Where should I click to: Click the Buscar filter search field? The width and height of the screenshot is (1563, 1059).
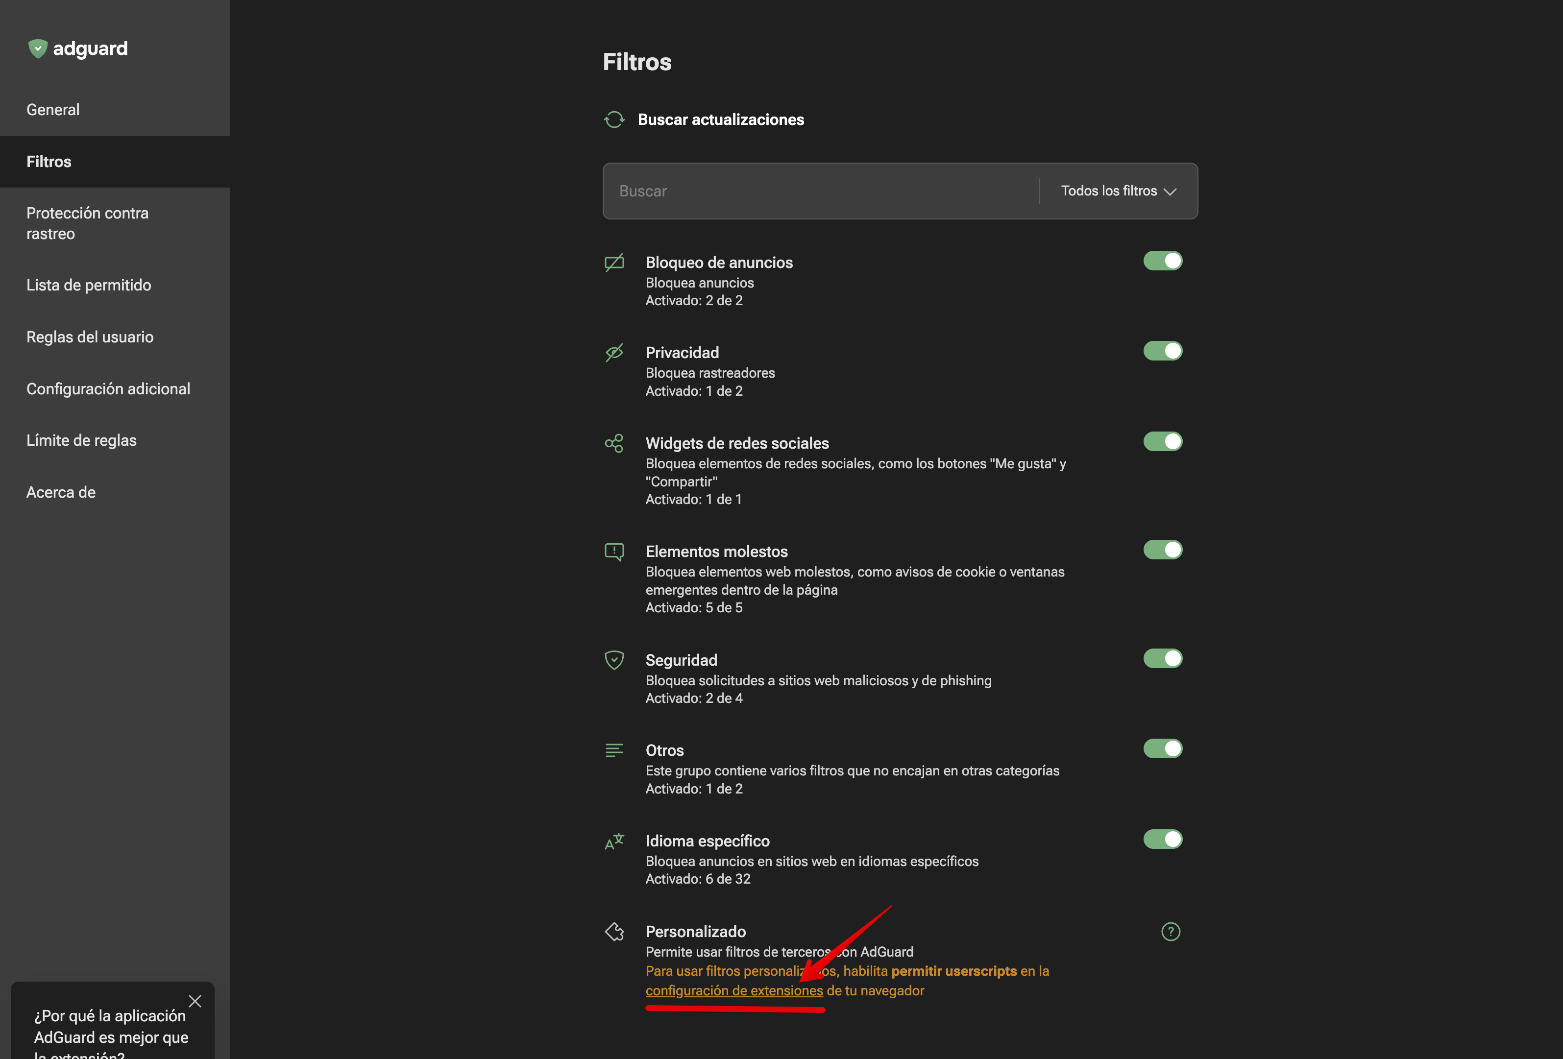click(x=821, y=191)
